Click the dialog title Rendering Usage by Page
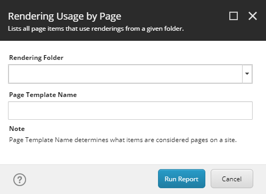This screenshot has height=194, width=266. [64, 16]
